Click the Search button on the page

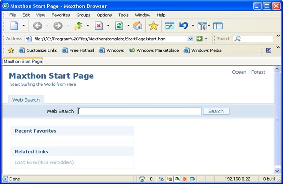216,111
